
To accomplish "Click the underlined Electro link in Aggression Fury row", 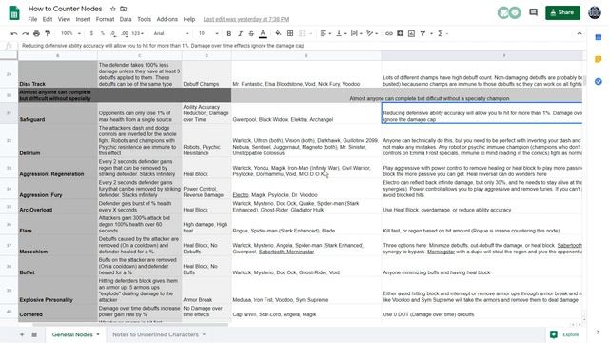I will 241,194.
